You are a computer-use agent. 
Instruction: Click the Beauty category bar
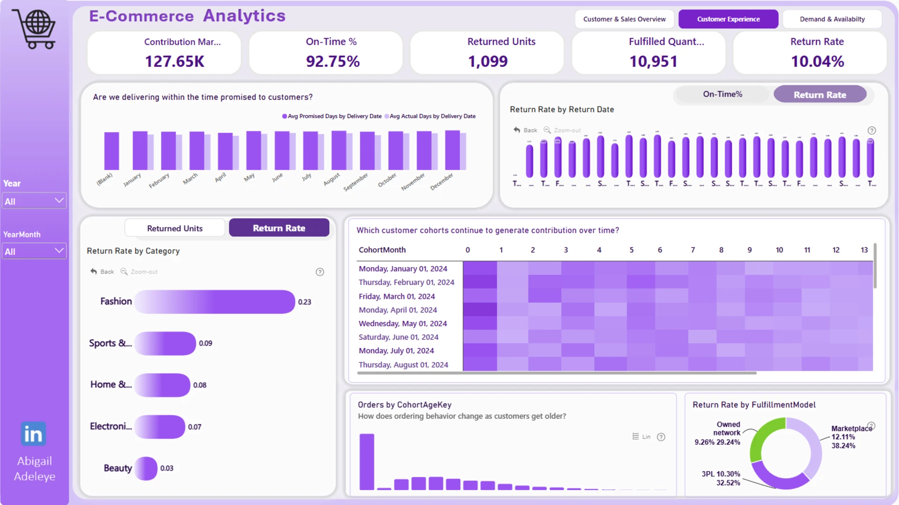coord(146,468)
